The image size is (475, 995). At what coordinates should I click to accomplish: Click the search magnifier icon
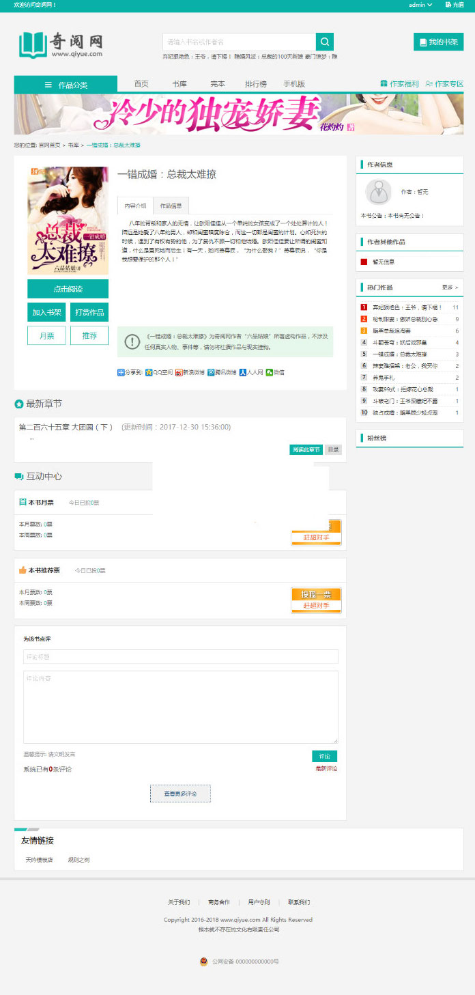click(x=325, y=42)
